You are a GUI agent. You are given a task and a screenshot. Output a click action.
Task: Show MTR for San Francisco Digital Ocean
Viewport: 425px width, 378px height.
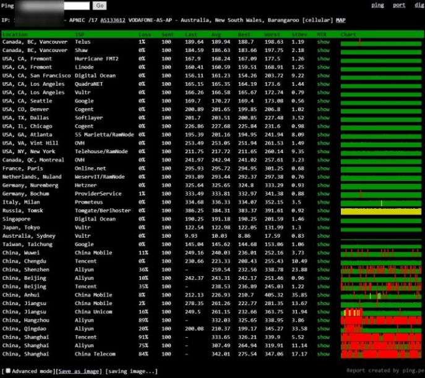pyautogui.click(x=324, y=76)
